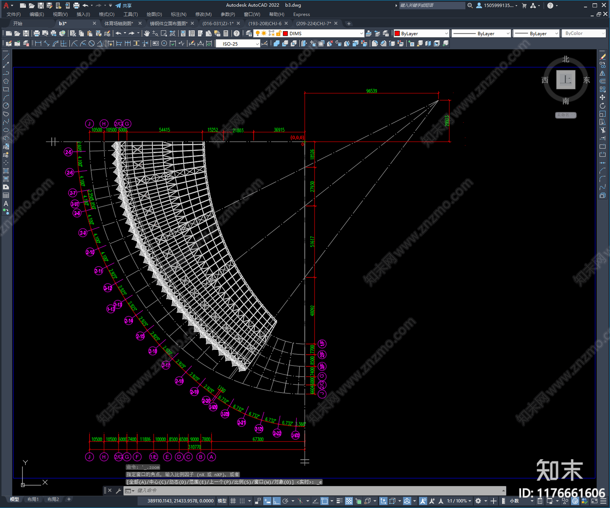610x508 pixels.
Task: Toggle ortho mode in status bar
Action: point(276,501)
